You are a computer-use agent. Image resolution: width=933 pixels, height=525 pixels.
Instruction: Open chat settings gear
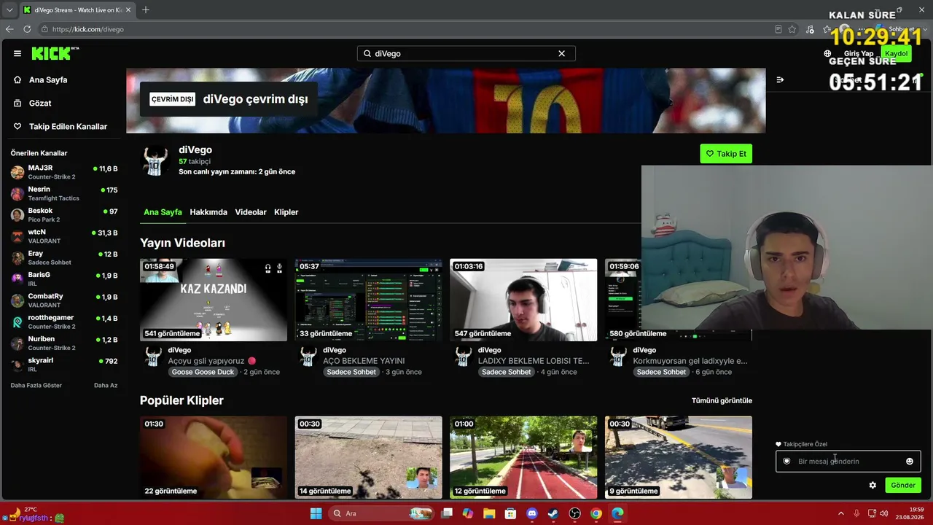click(873, 485)
